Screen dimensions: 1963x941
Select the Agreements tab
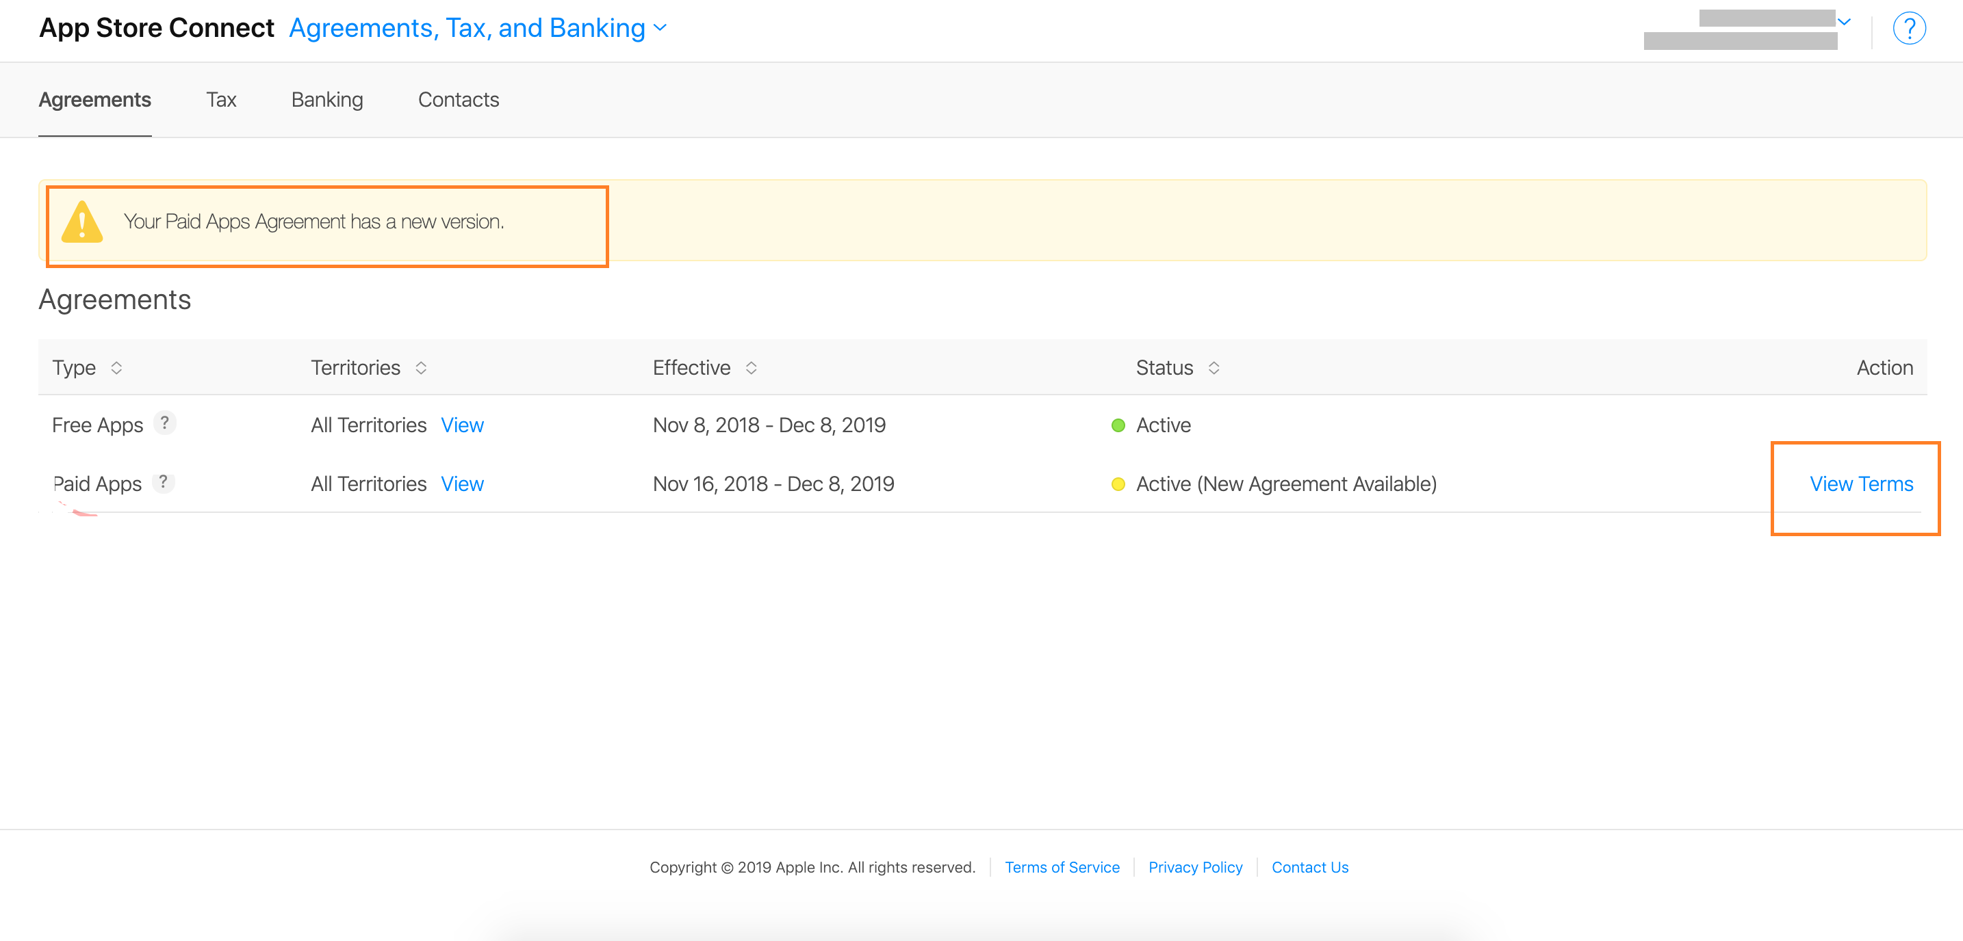[x=95, y=100]
